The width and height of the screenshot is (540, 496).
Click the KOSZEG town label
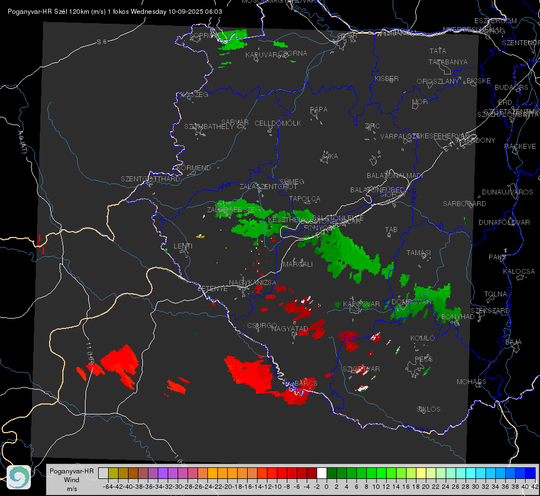coord(195,95)
